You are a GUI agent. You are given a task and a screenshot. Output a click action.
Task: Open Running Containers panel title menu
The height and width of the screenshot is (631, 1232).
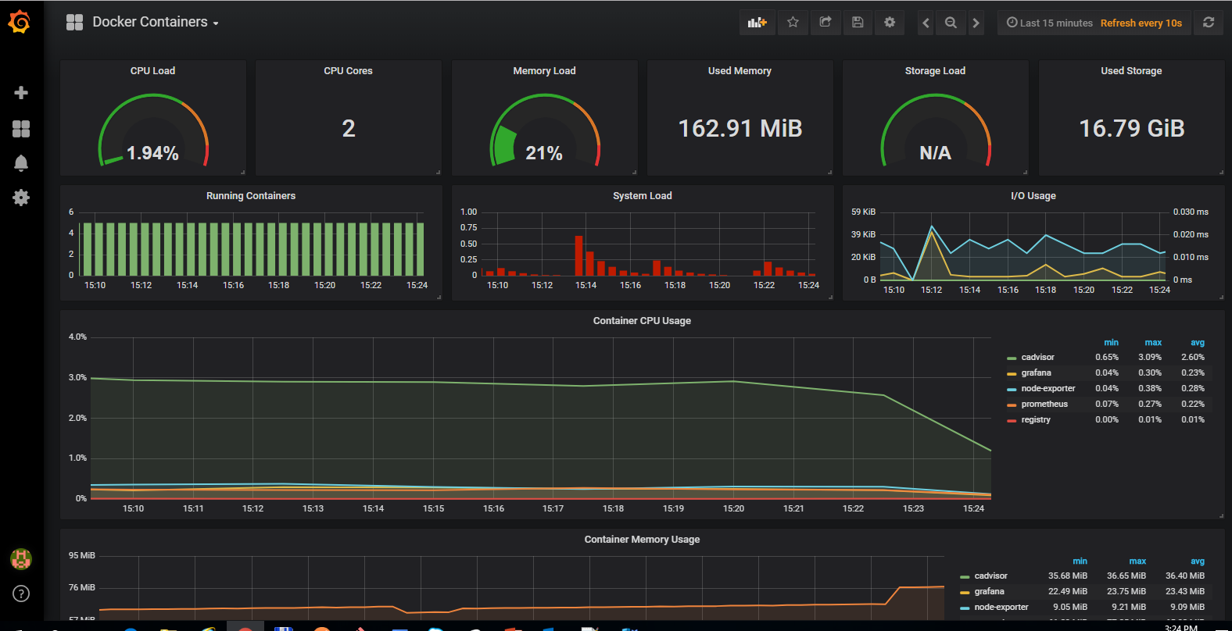251,196
